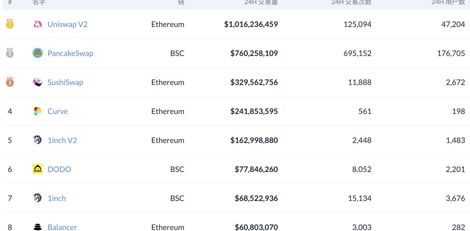This screenshot has height=231, width=470.
Task: Click the Uniswap V2 unicorn logo
Action: pyautogui.click(x=38, y=24)
